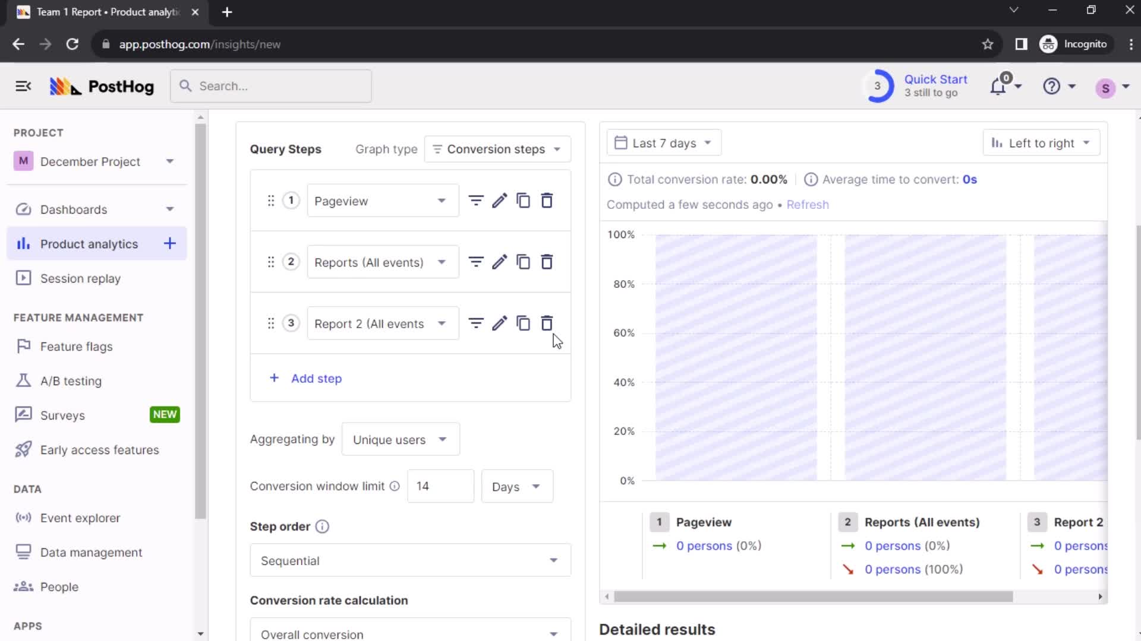
Task: Expand the Step order Sequential dropdown
Action: (x=411, y=560)
